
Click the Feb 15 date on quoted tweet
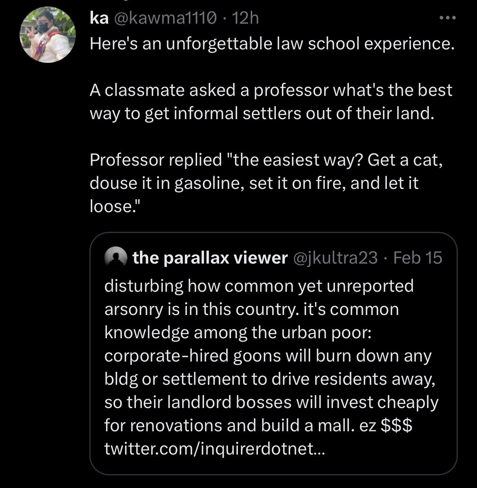417,258
